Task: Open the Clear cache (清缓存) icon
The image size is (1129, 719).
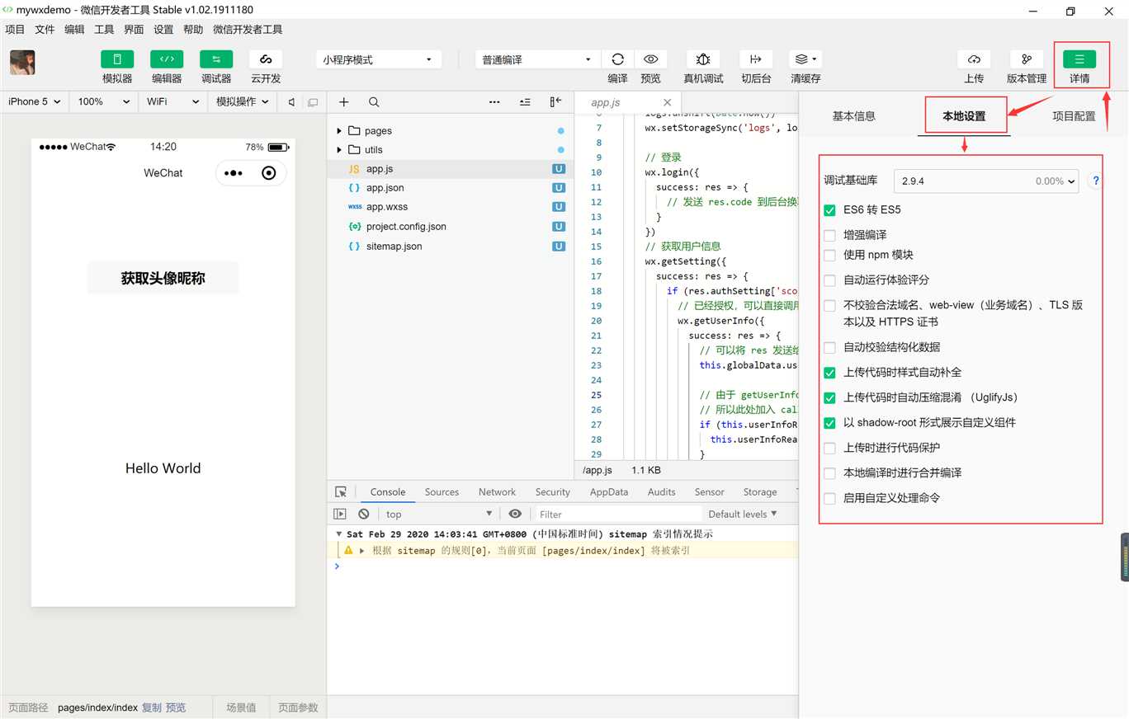Action: point(805,59)
